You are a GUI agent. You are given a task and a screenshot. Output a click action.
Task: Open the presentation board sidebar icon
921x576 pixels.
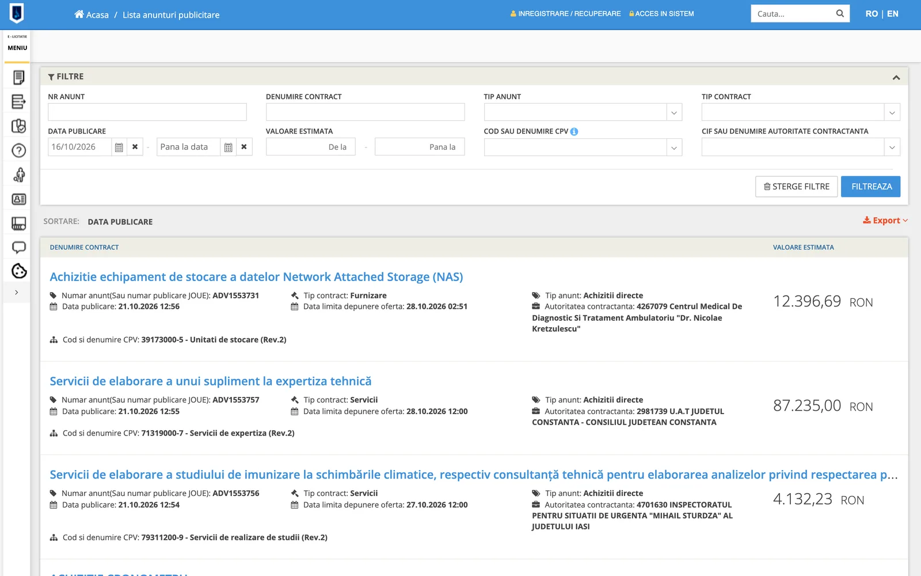(x=18, y=223)
